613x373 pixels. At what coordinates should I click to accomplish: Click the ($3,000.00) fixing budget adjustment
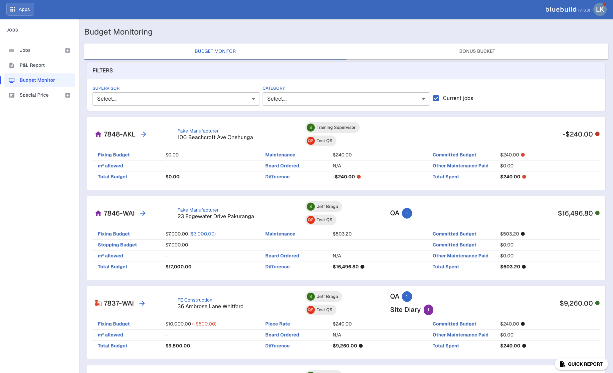click(203, 234)
